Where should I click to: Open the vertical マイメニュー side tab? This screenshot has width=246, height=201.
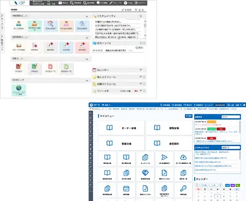point(2,22)
